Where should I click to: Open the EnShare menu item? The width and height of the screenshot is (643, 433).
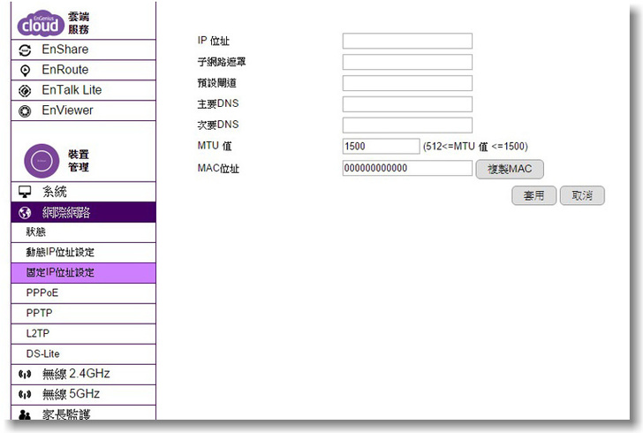pos(83,49)
